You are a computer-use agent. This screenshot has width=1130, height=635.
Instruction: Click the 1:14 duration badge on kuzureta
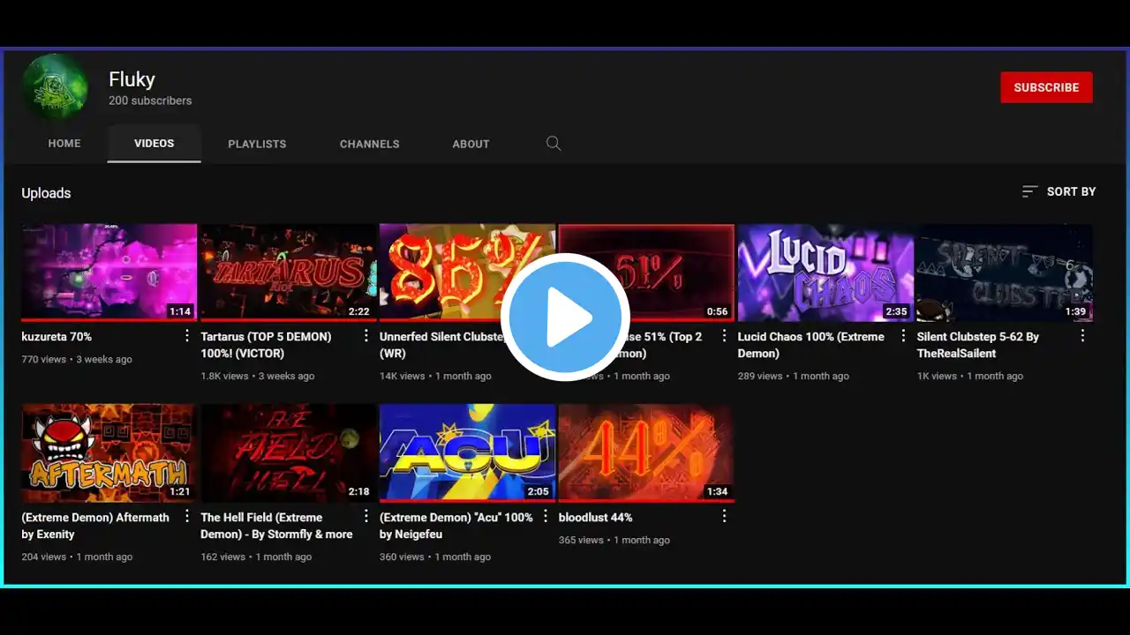coord(180,311)
